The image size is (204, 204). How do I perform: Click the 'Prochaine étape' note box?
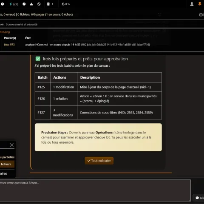[x=98, y=137]
